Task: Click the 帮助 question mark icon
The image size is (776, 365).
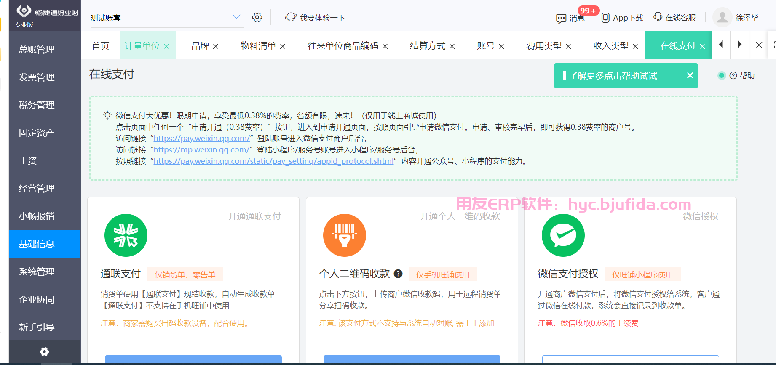Action: [x=733, y=75]
